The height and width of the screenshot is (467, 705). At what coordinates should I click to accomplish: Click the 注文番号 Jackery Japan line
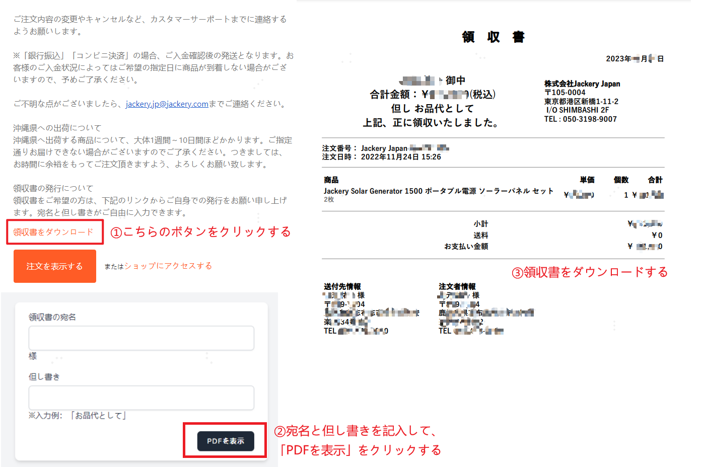(385, 148)
